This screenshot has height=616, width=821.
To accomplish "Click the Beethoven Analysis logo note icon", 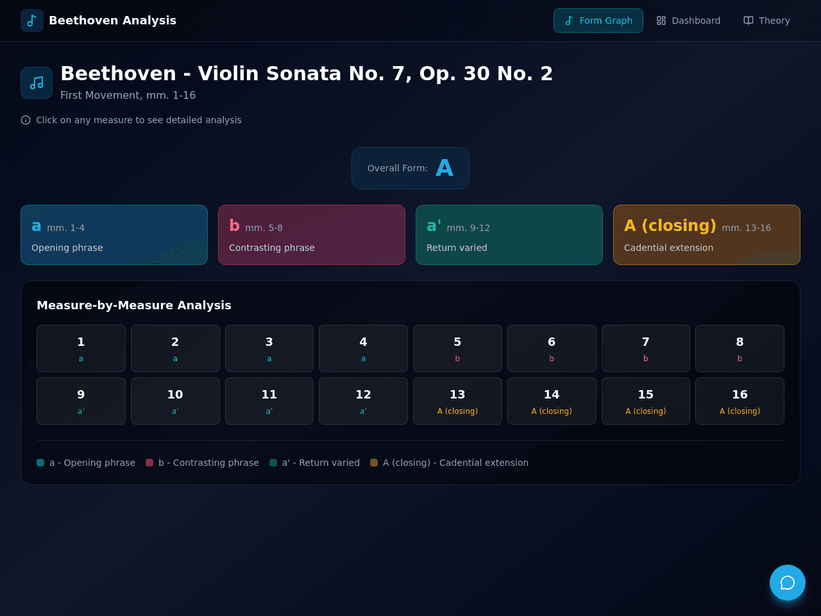I will 32,21.
